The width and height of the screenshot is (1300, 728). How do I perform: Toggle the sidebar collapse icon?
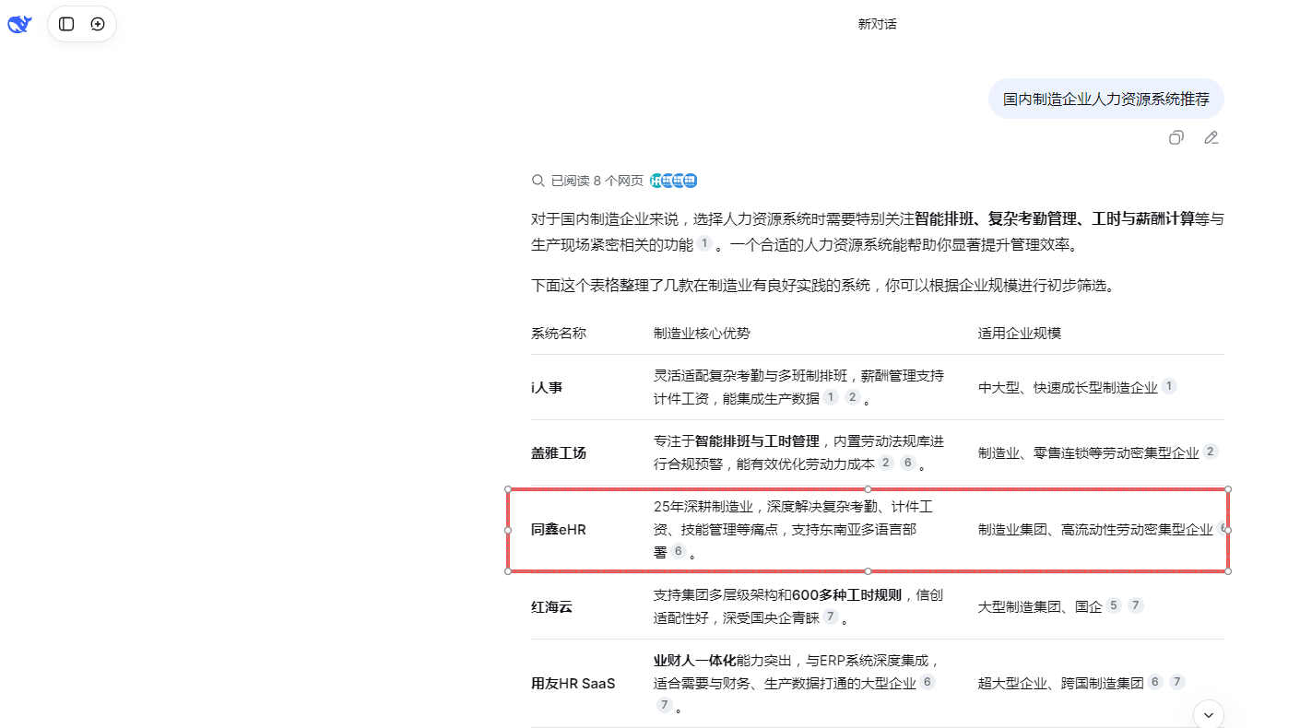pyautogui.click(x=65, y=24)
